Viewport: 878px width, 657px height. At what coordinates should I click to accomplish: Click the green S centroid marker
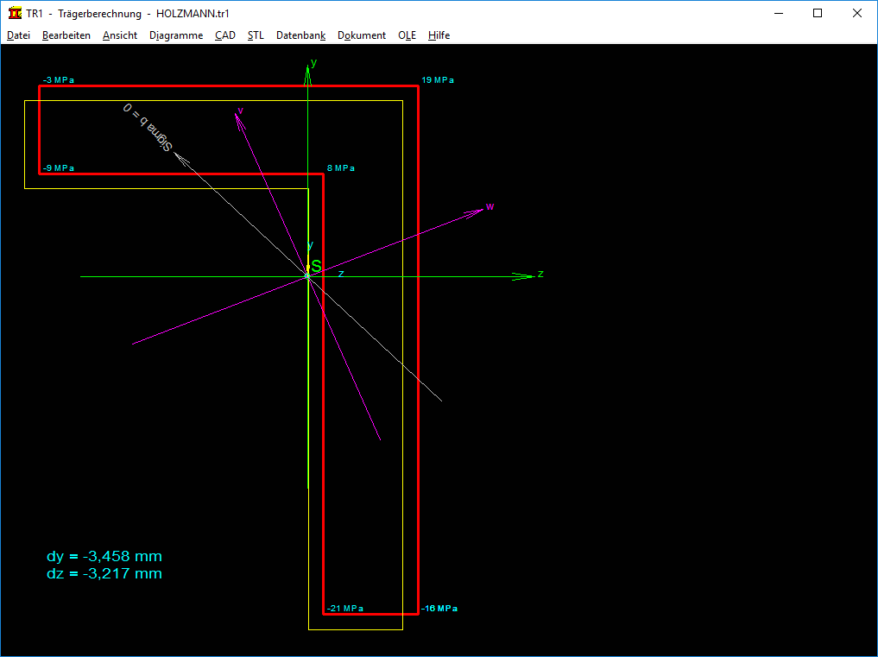[x=316, y=267]
